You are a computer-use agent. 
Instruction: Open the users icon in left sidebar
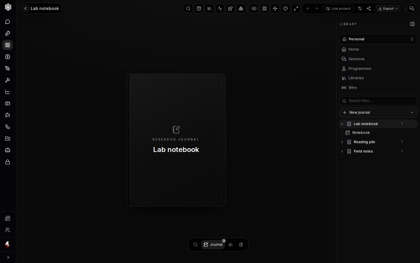click(x=8, y=230)
